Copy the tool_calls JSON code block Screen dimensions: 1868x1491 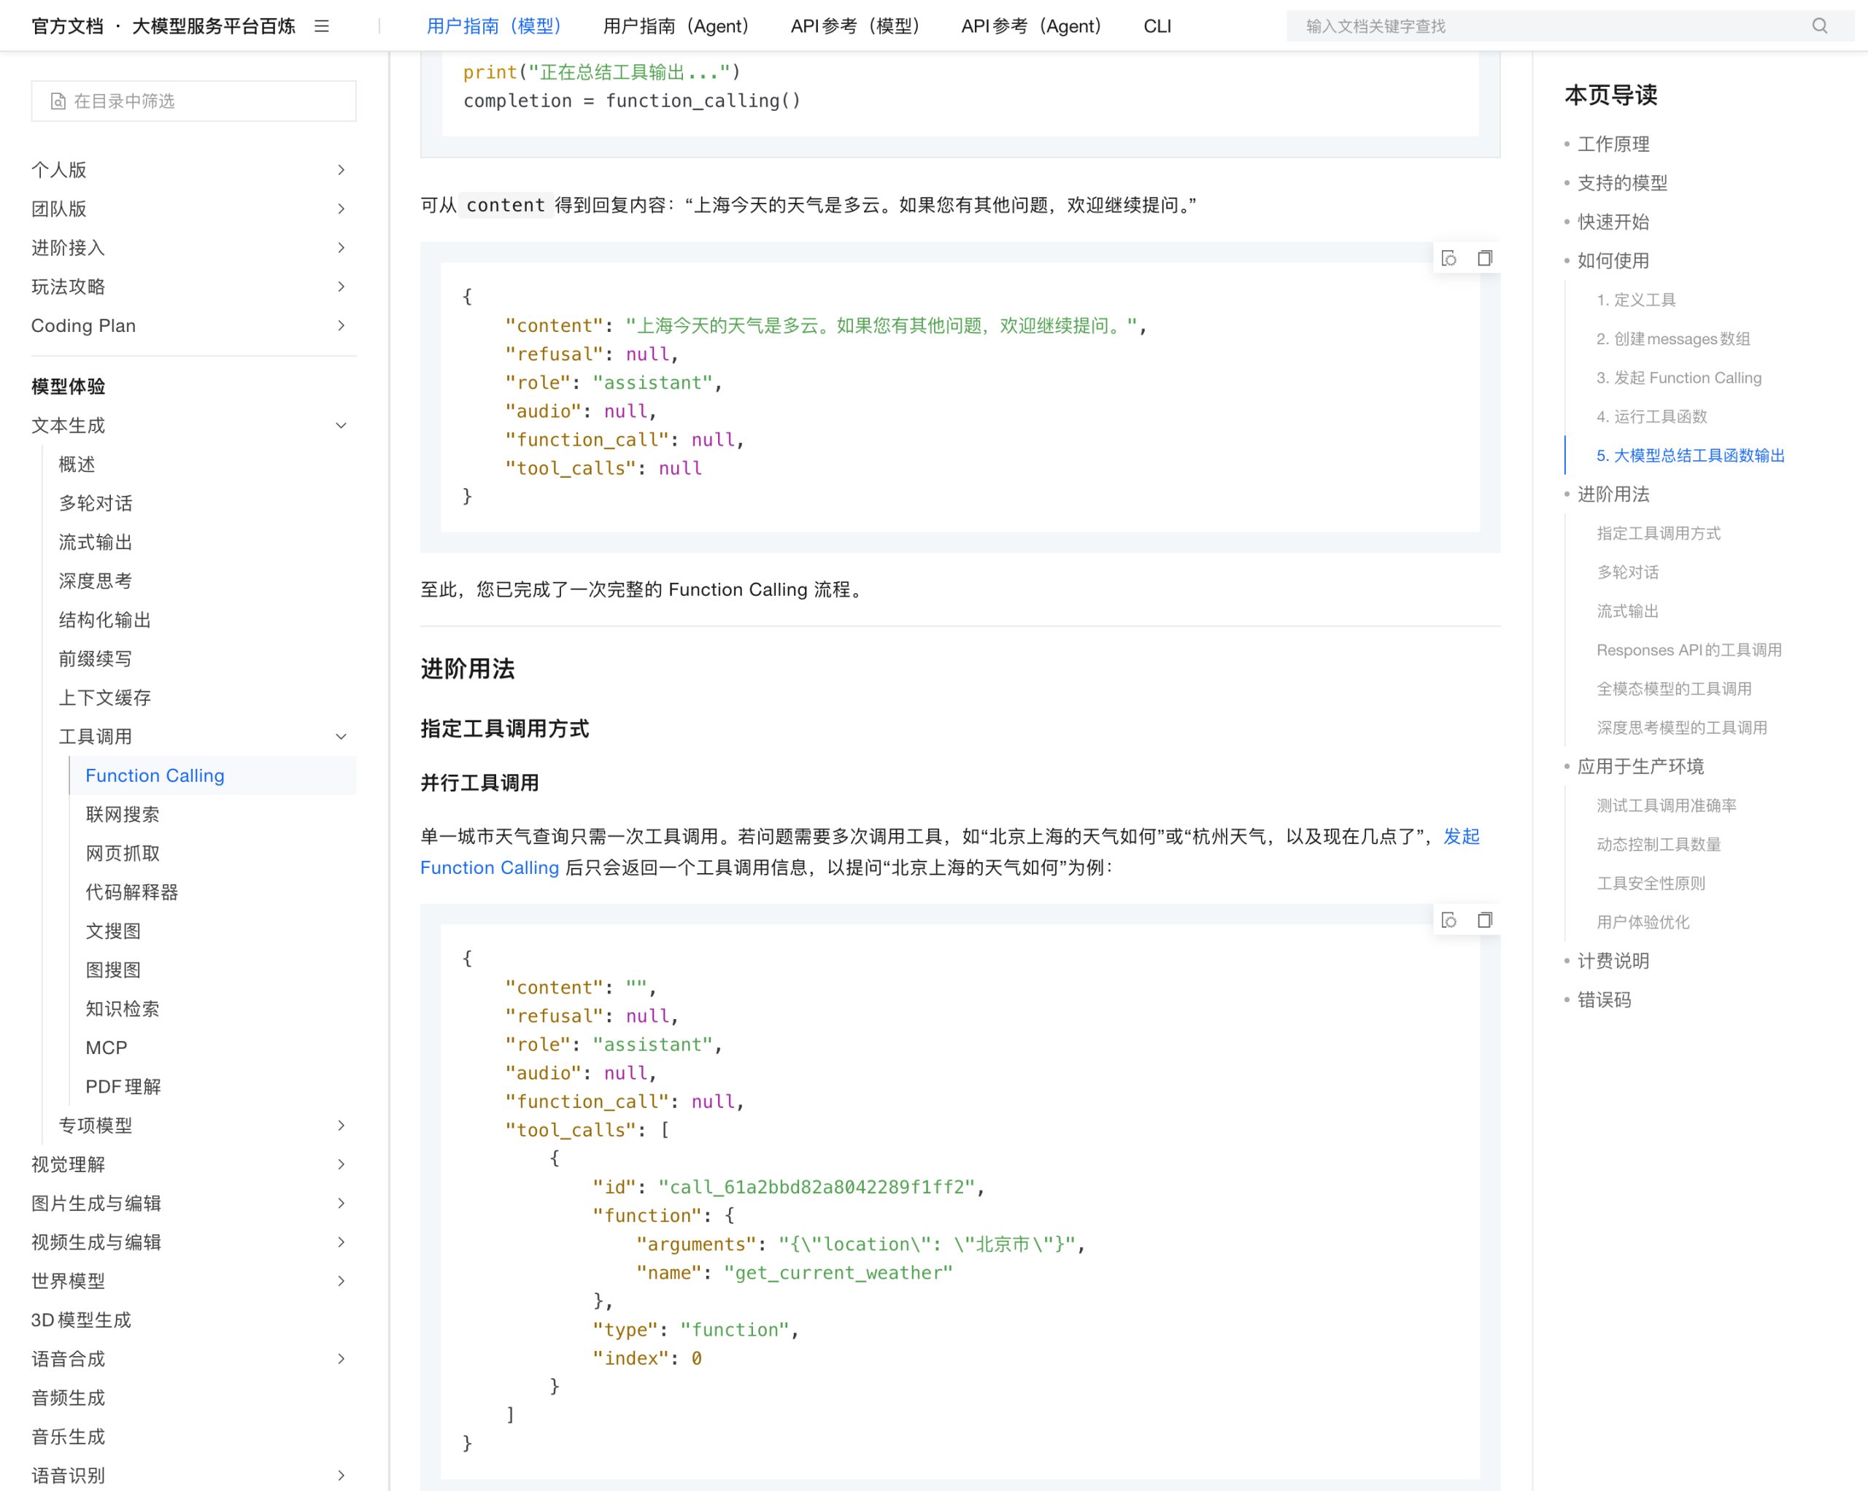(x=1484, y=920)
